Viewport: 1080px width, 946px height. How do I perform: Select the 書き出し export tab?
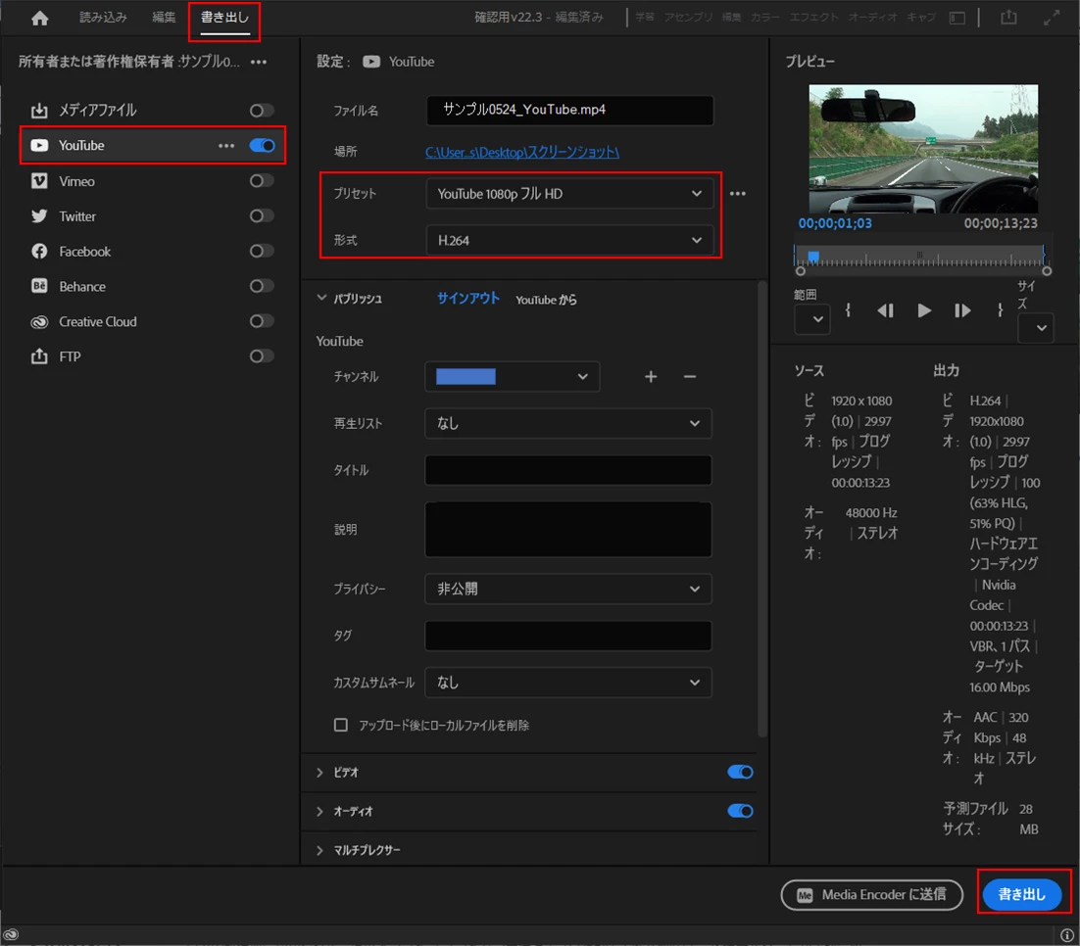pyautogui.click(x=223, y=18)
